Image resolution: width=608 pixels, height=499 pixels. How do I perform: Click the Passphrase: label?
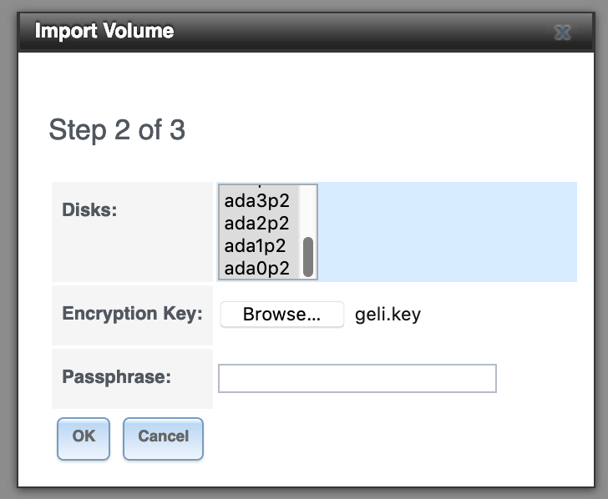click(116, 376)
